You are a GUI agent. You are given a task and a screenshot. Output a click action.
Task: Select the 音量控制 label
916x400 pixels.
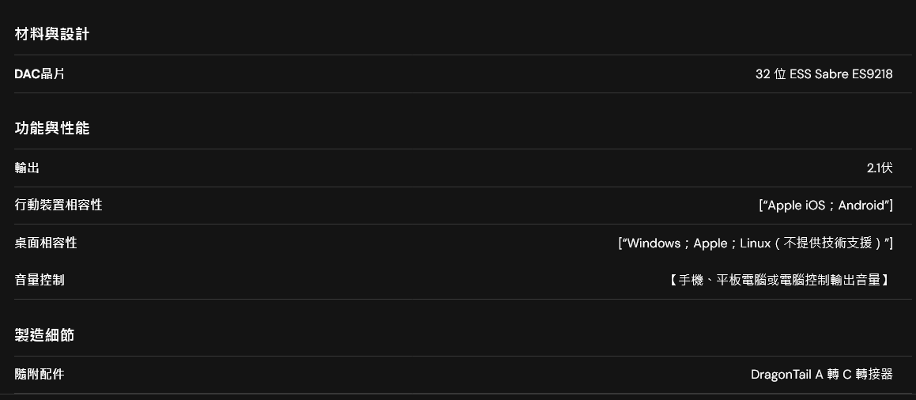pyautogui.click(x=40, y=281)
